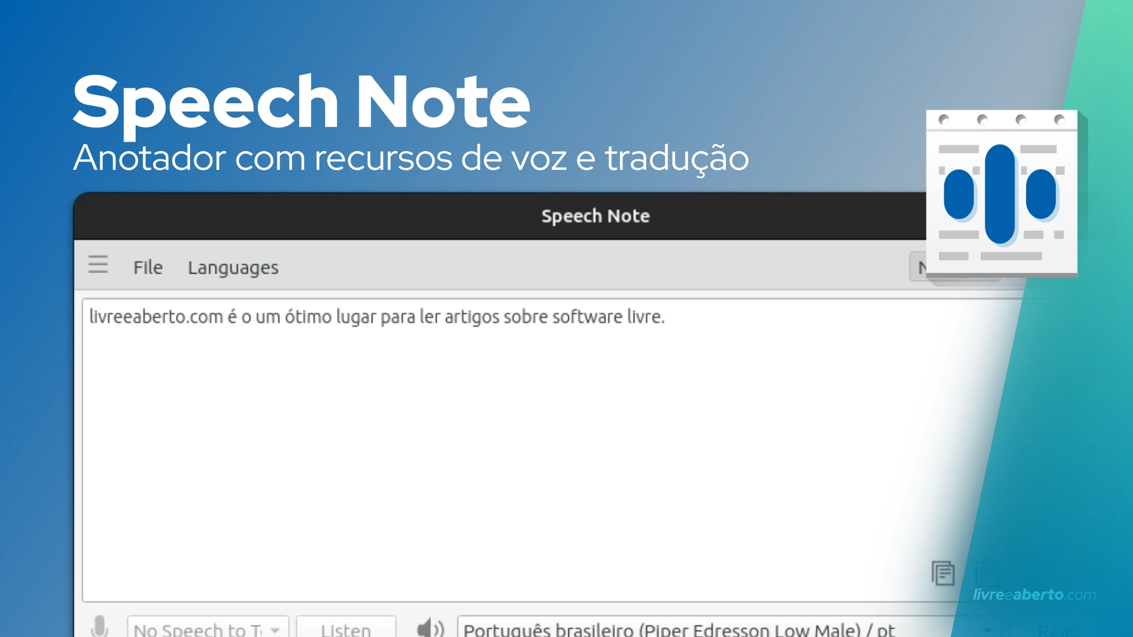Open the File menu
1133x637 pixels.
[148, 267]
